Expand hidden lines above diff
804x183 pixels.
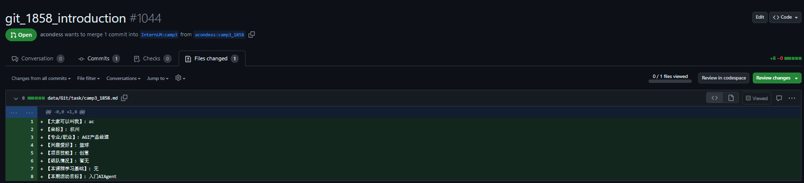click(x=21, y=112)
